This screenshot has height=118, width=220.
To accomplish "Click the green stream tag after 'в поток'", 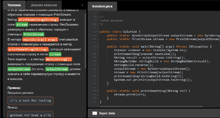I will 55,54.
